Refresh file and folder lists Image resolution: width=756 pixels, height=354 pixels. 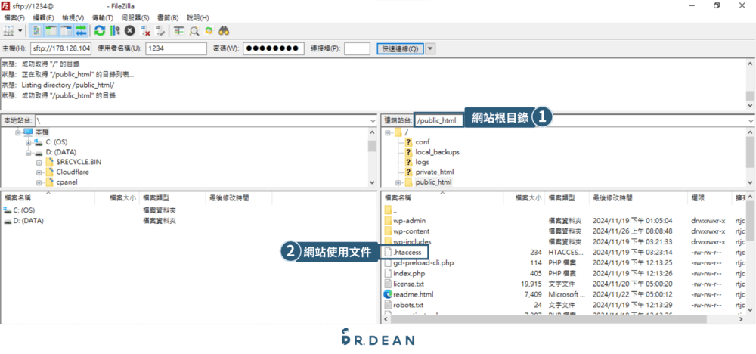[100, 31]
